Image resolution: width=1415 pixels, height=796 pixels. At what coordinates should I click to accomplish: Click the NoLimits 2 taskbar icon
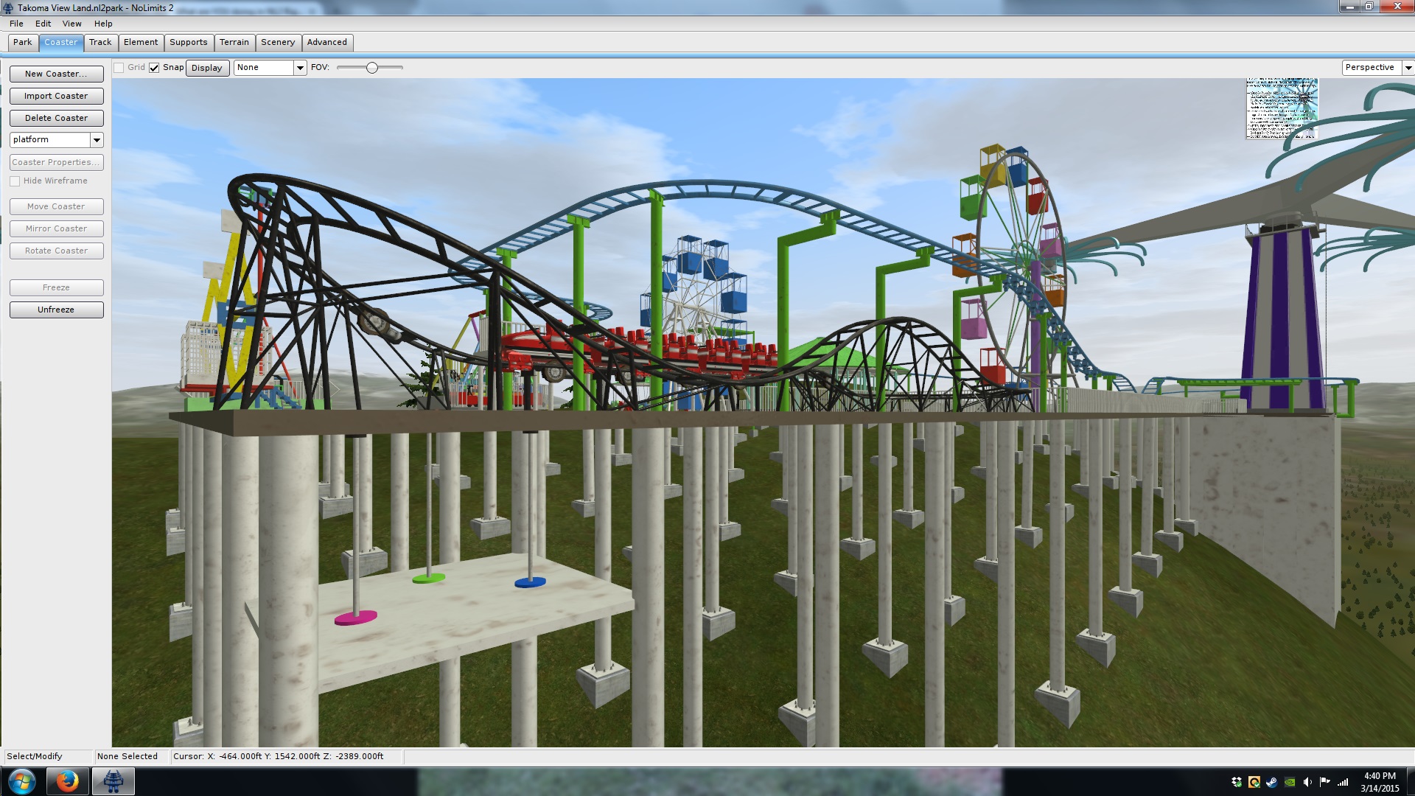click(113, 781)
